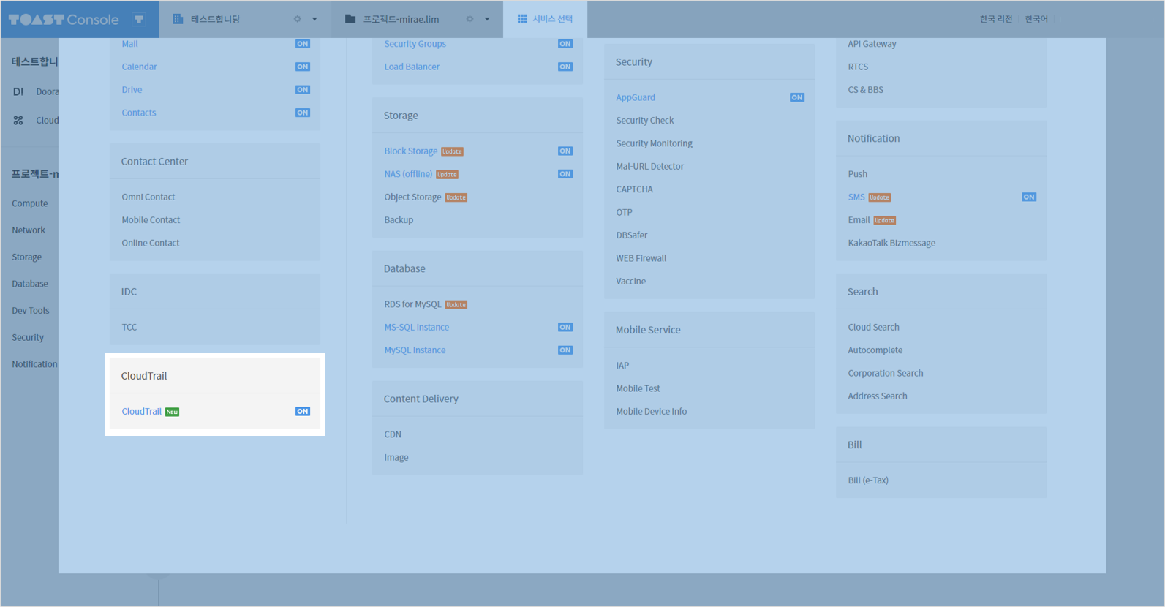The width and height of the screenshot is (1165, 607).
Task: Open AppGuard security service
Action: click(x=636, y=97)
